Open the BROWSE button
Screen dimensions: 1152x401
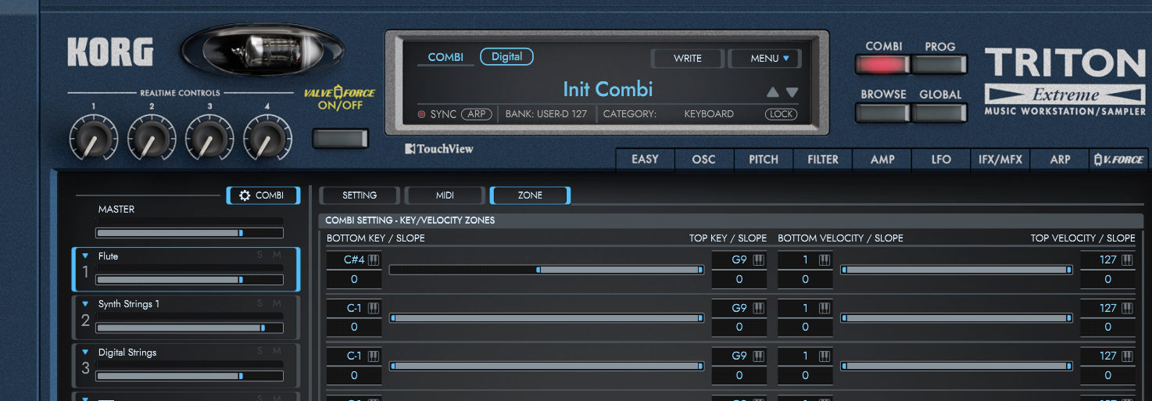click(883, 113)
